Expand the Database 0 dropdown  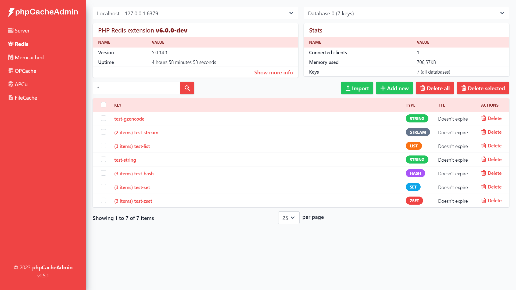(406, 13)
